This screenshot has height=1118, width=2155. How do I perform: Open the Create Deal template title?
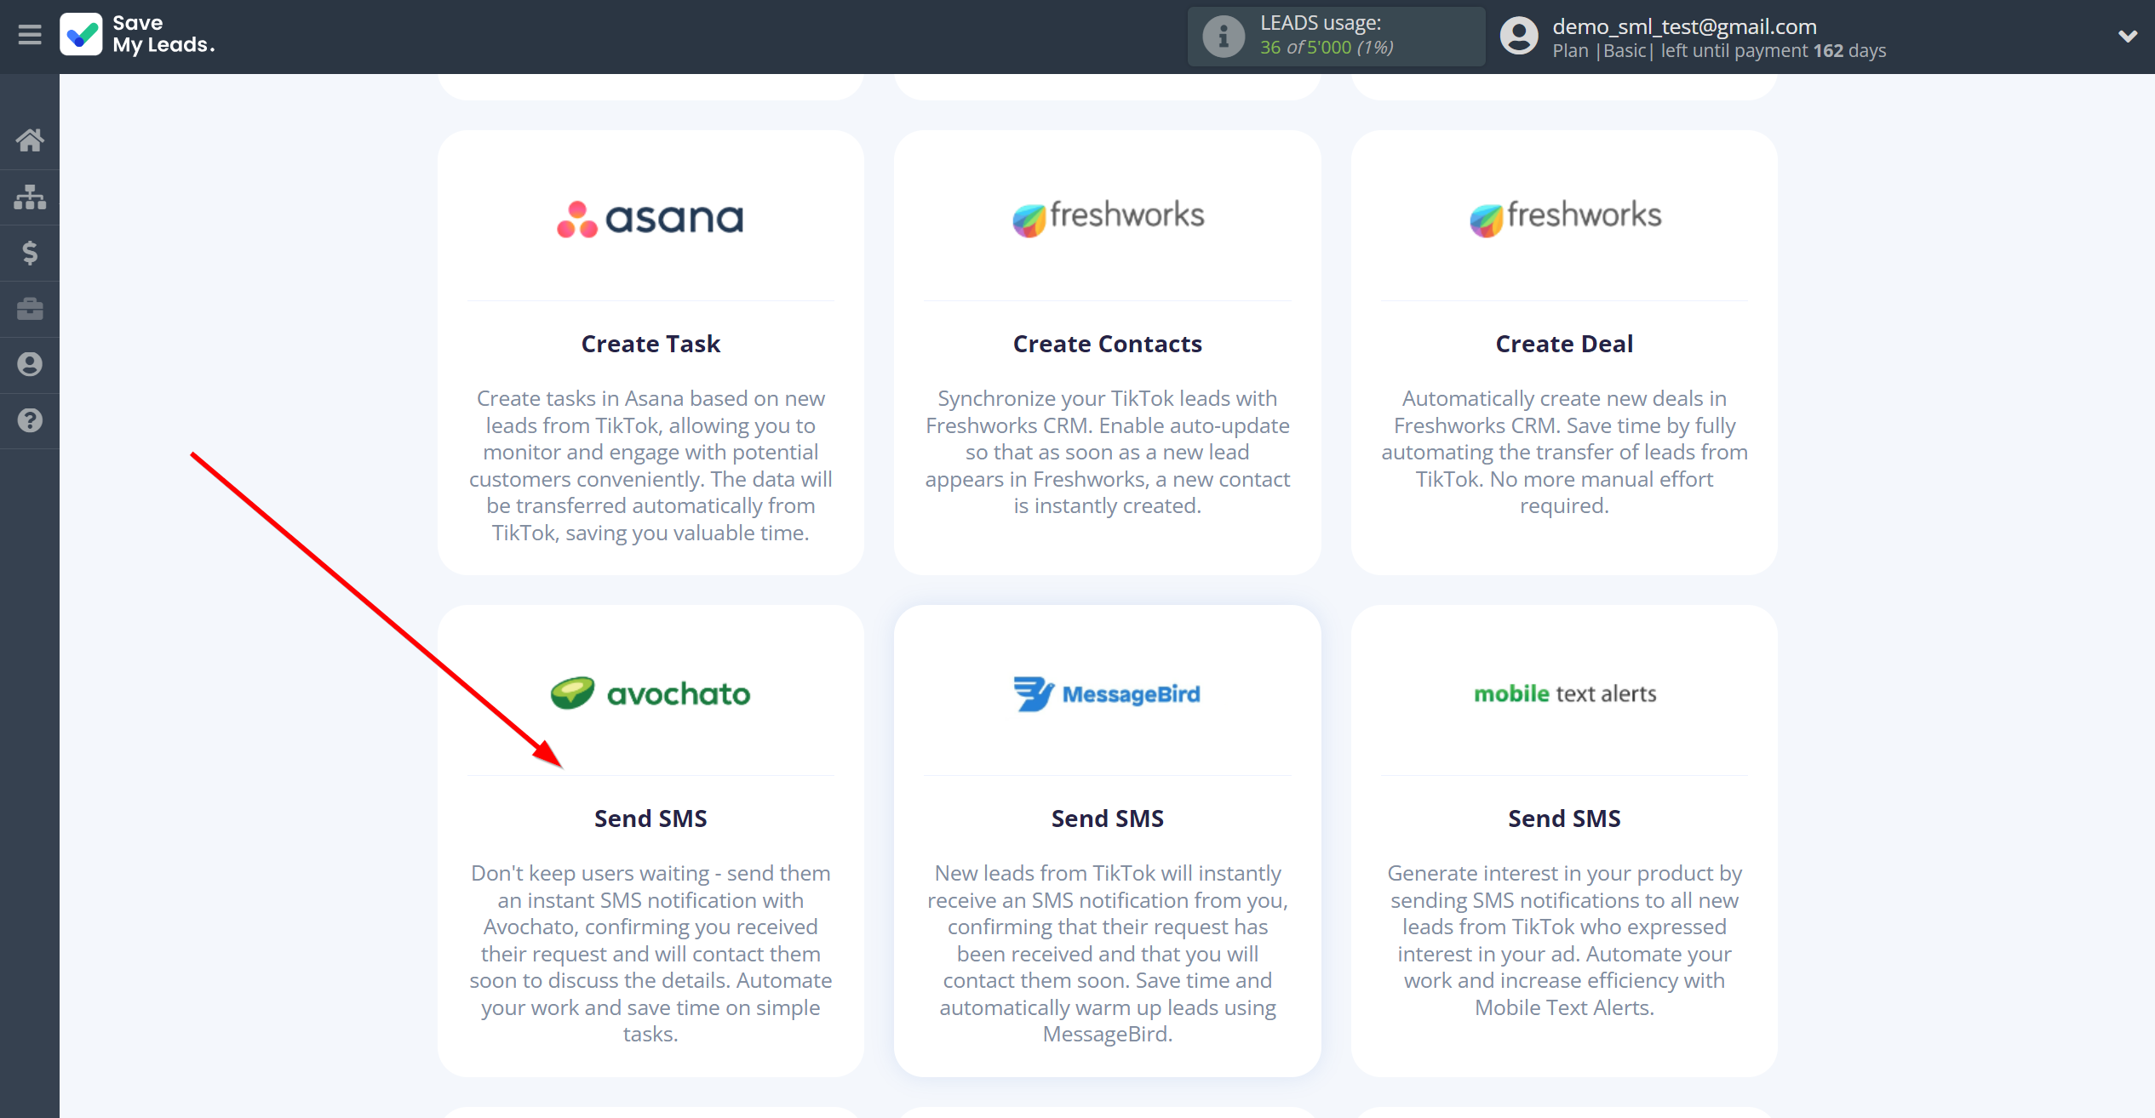[x=1565, y=344]
